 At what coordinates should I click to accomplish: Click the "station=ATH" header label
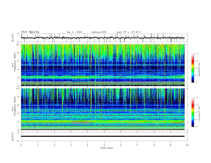pos(99,32)
